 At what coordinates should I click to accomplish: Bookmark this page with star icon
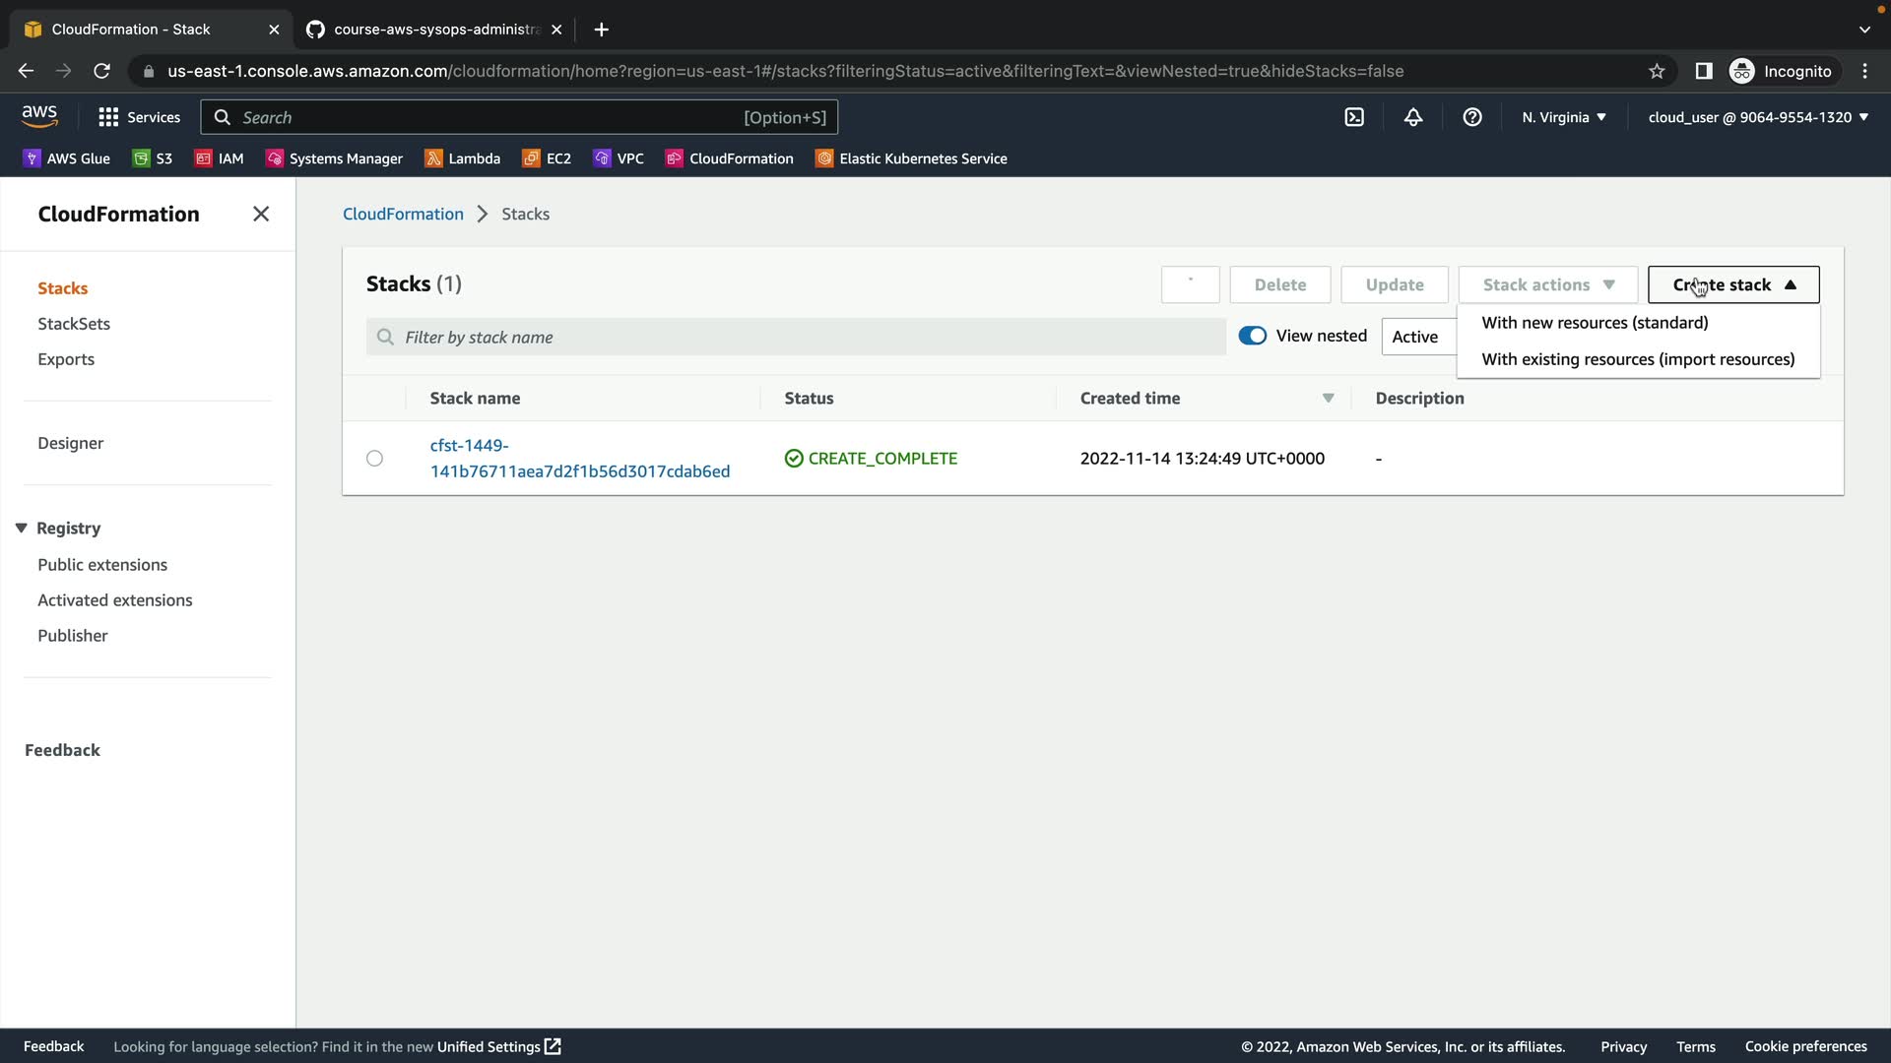click(x=1657, y=71)
